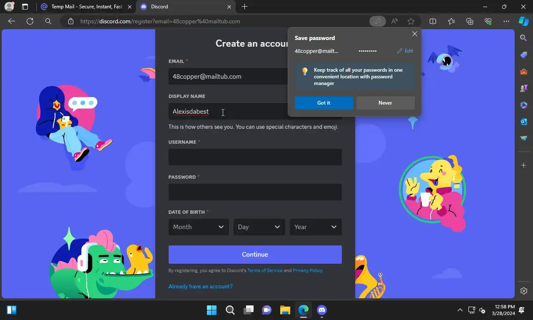
Task: Add a sidebar app with plus
Action: (524, 165)
